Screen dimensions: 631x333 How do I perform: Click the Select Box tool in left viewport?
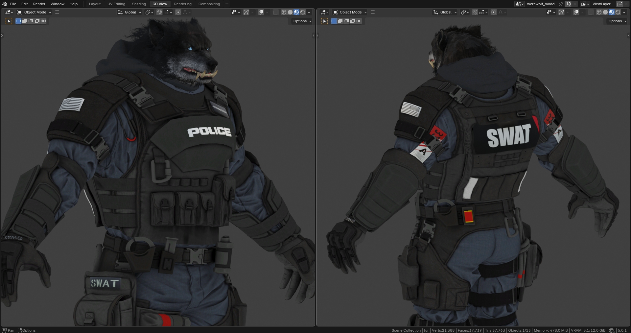(9, 21)
